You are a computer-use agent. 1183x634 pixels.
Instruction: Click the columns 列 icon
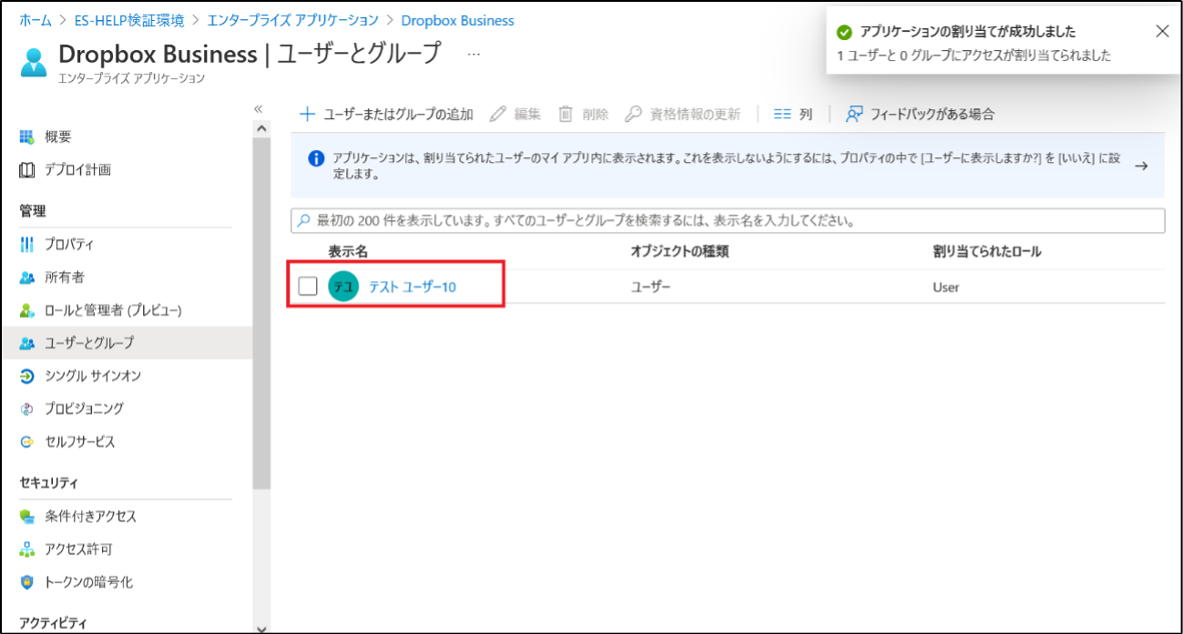pos(782,115)
